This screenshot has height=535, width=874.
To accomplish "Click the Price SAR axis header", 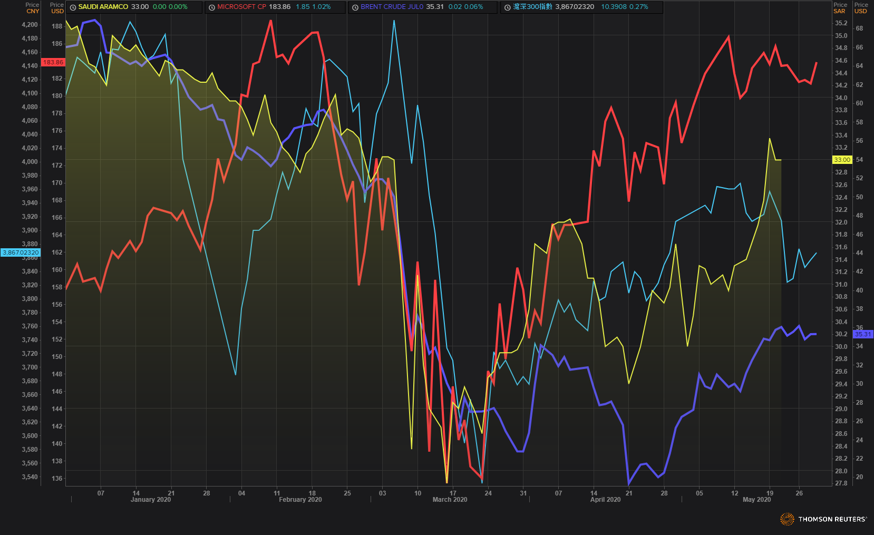I will (x=840, y=8).
